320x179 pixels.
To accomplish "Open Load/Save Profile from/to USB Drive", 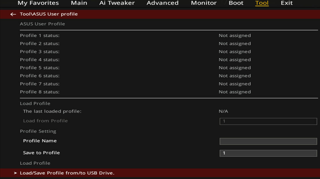I will 160,173.
